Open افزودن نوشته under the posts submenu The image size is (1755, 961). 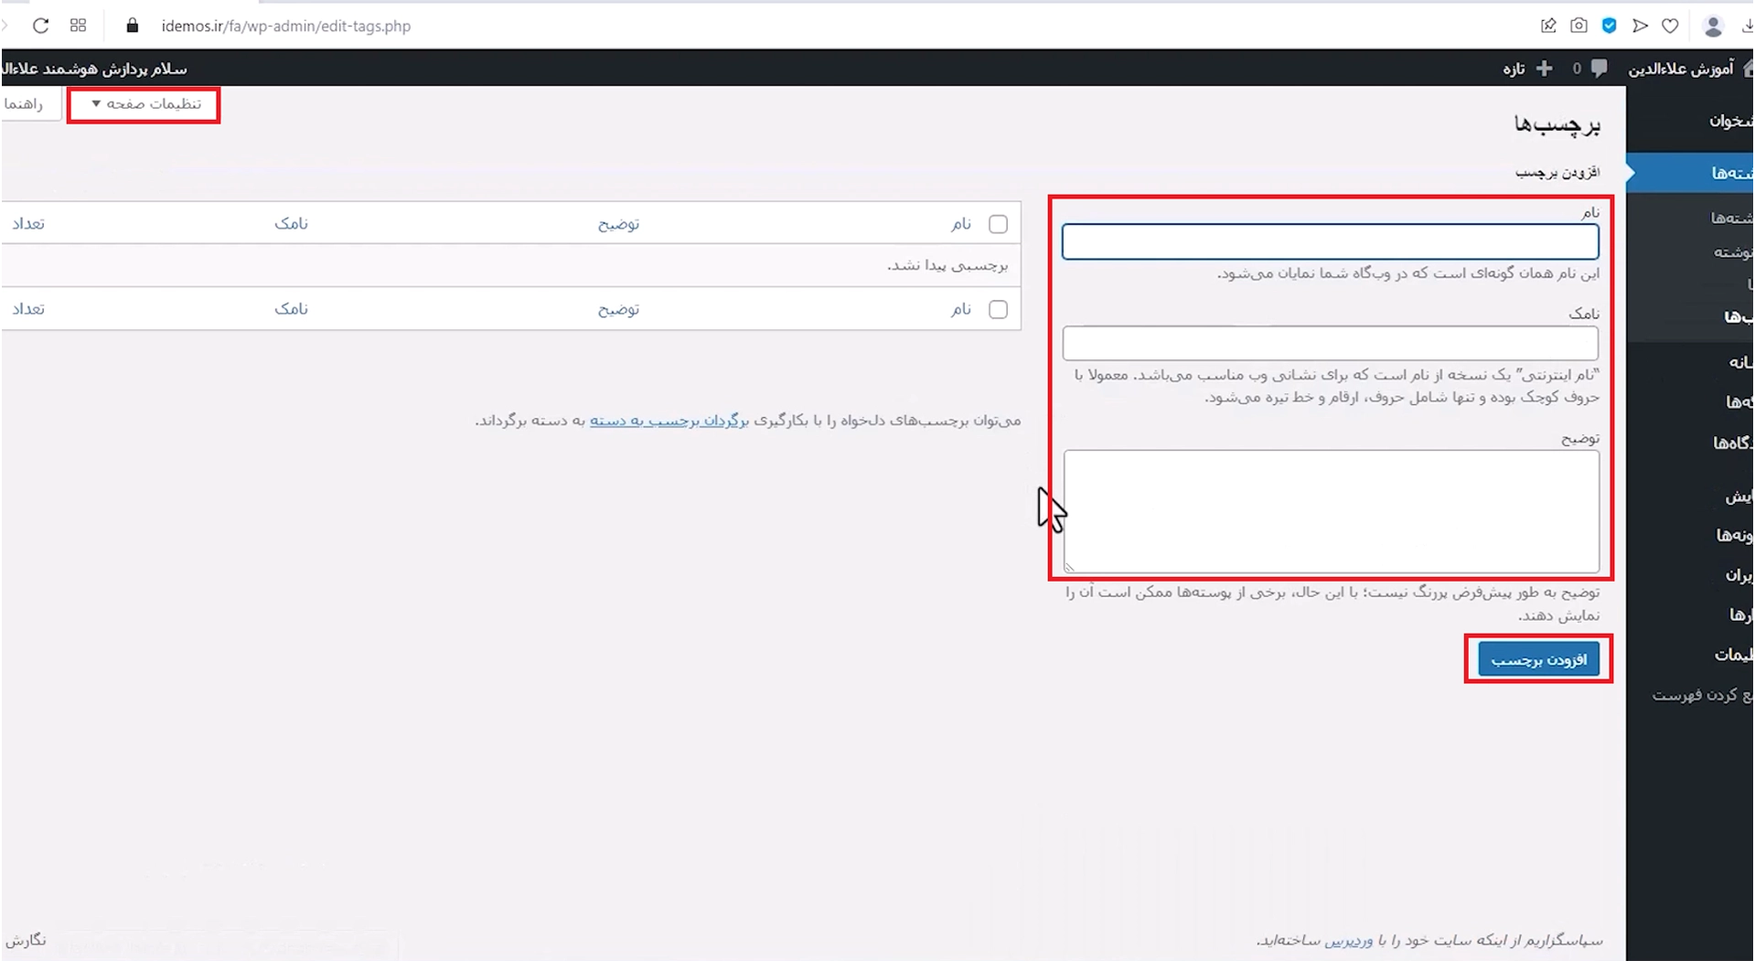click(x=1733, y=252)
